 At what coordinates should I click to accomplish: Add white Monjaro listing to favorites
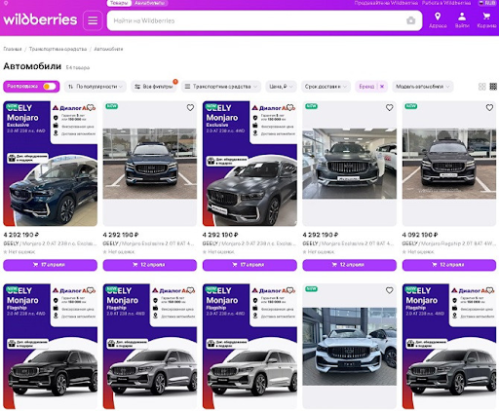click(389, 290)
